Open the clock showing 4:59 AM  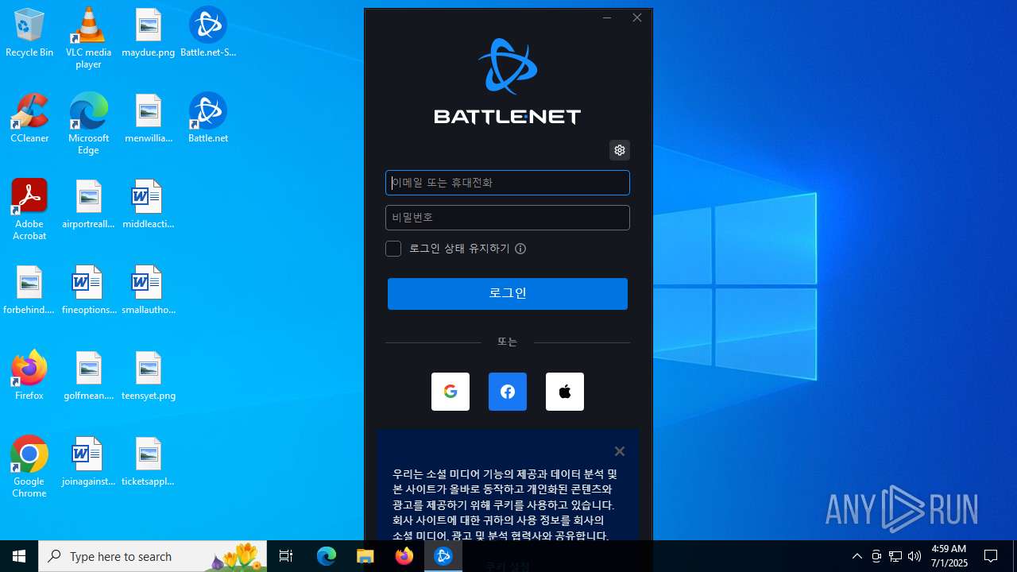tap(949, 556)
